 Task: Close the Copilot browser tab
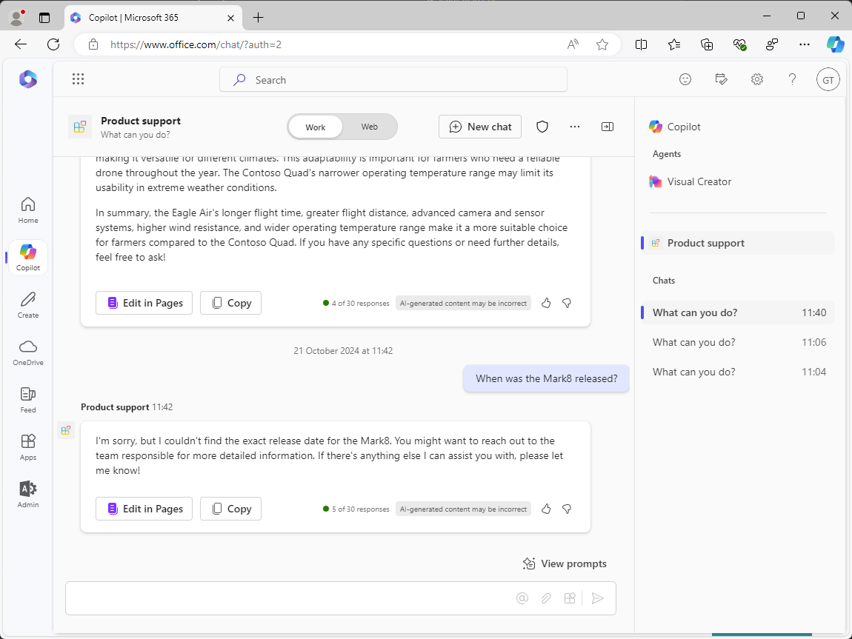tap(230, 18)
